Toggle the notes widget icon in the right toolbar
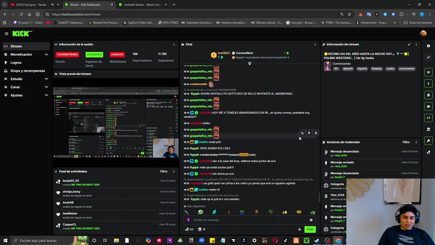Image resolution: width=435 pixels, height=245 pixels. click(x=428, y=95)
